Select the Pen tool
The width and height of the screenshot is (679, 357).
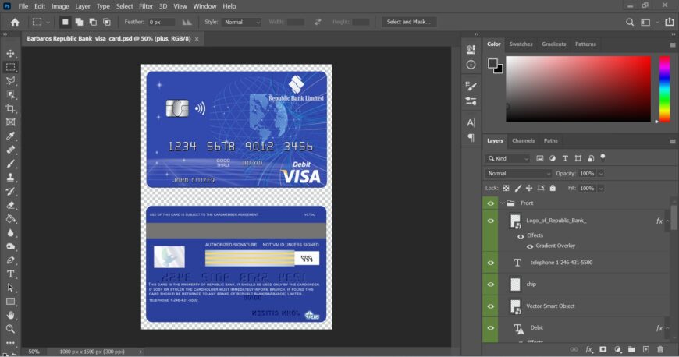pyautogui.click(x=10, y=260)
